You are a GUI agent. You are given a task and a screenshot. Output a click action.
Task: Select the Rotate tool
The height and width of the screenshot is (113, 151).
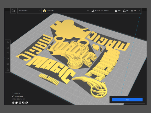tap(8, 53)
